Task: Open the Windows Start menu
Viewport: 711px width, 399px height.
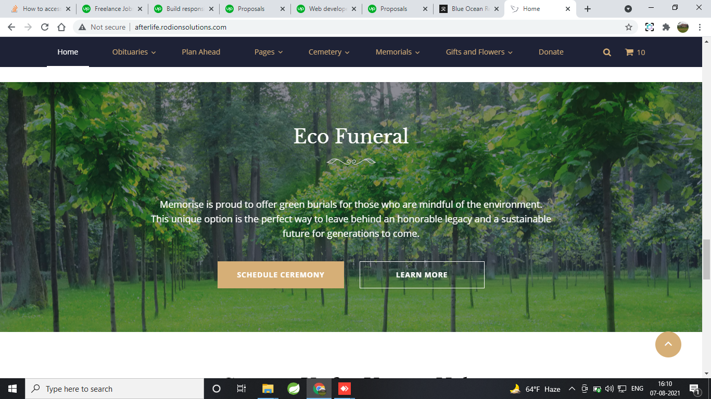Action: click(x=12, y=389)
